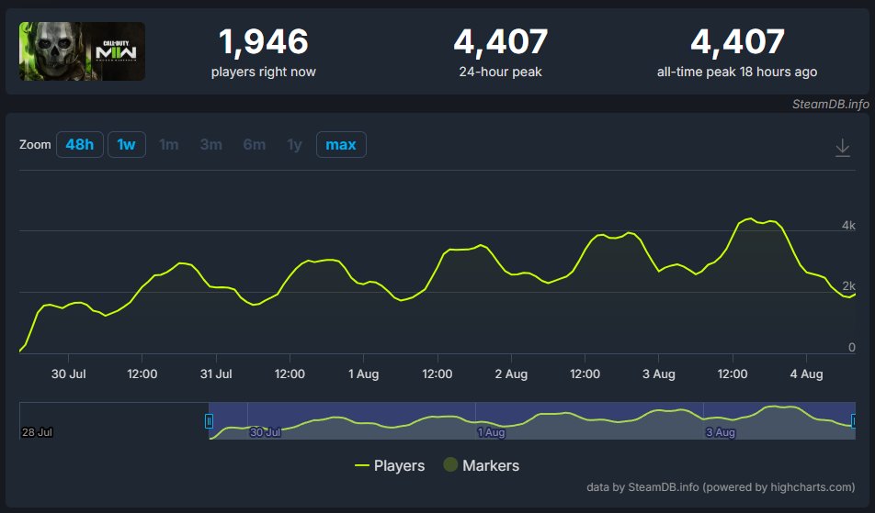Click the 3 Aug label in navigator

[x=721, y=432]
